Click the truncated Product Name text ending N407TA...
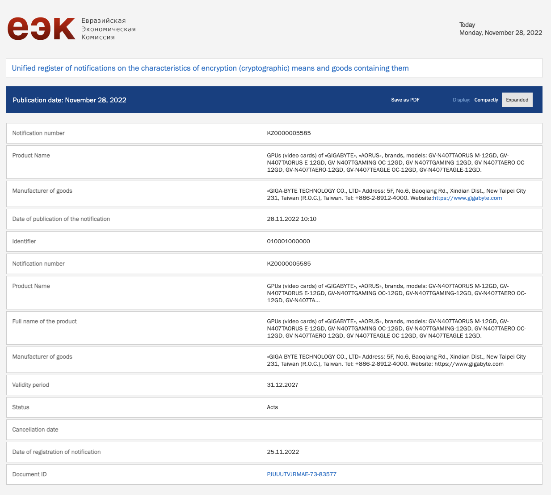This screenshot has height=495, width=551. click(396, 293)
